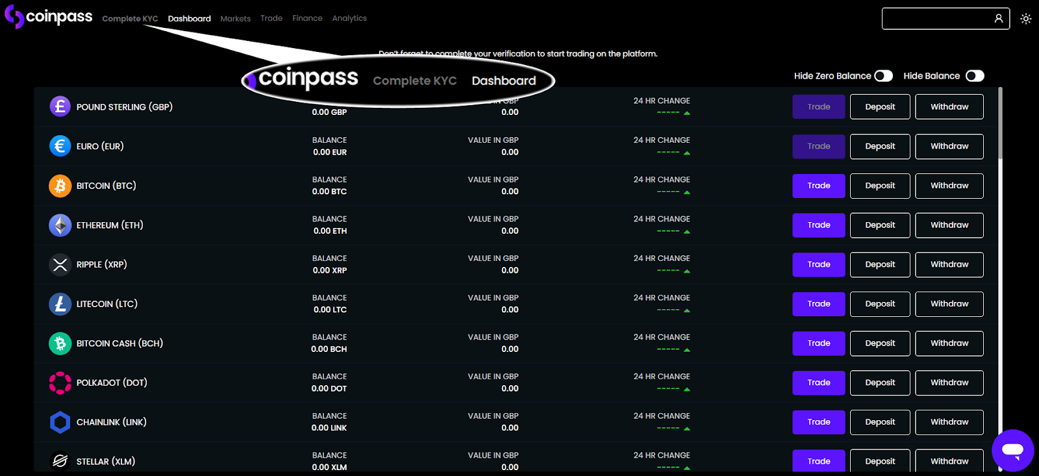Toggle the Hide Balance switch
The image size is (1039, 476).
[x=975, y=76]
